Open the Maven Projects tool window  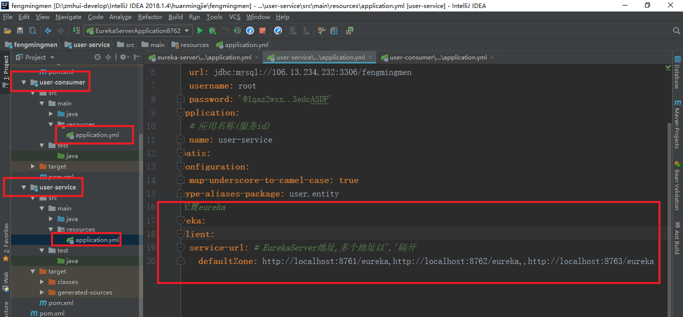pos(677,124)
